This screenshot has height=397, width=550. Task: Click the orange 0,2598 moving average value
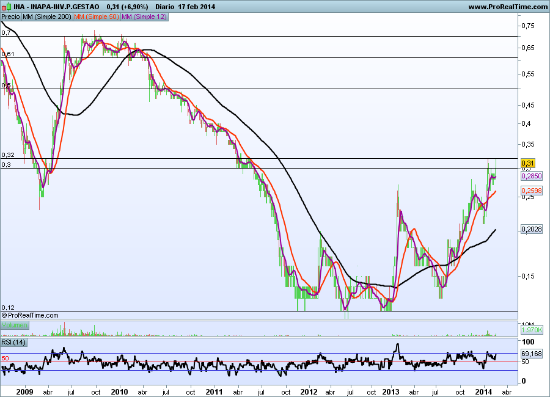(532, 191)
